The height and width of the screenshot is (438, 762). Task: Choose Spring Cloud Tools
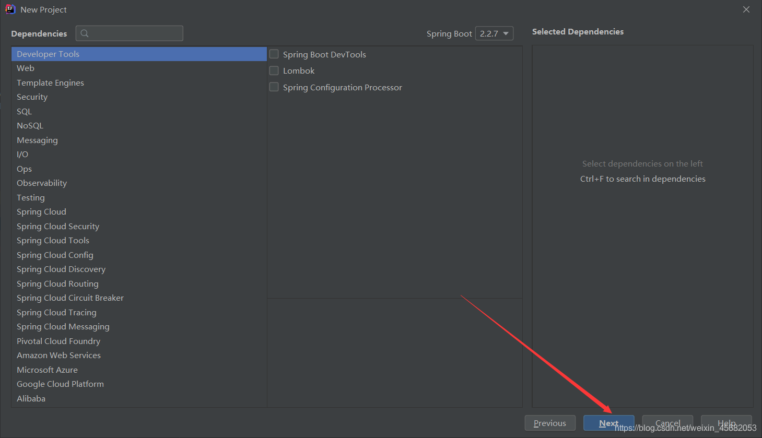(139, 241)
